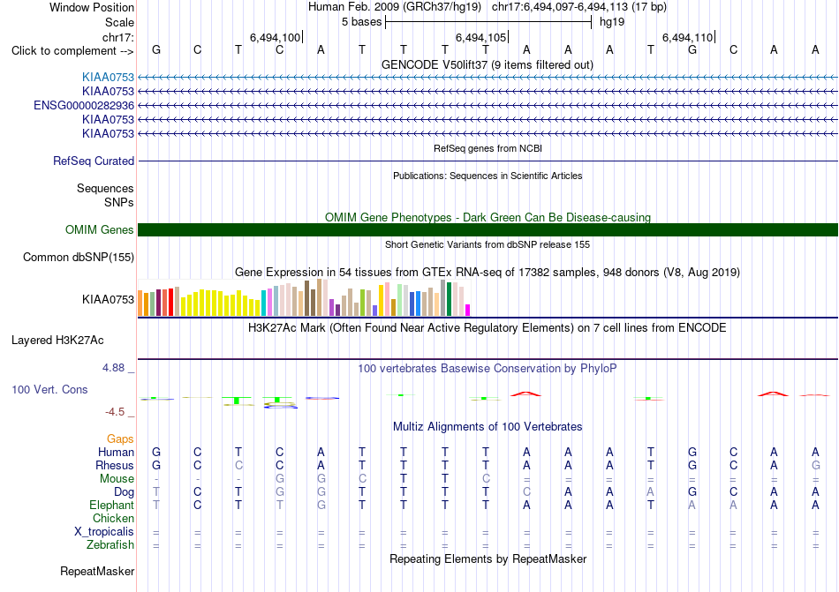This screenshot has width=839, height=592.
Task: Open the GTEx 'Gene Expression in 54 tissues' title
Action: (x=488, y=272)
